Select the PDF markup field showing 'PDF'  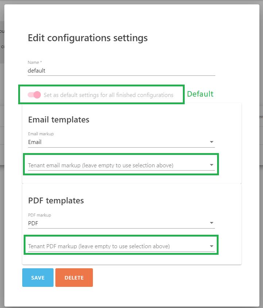click(x=117, y=223)
